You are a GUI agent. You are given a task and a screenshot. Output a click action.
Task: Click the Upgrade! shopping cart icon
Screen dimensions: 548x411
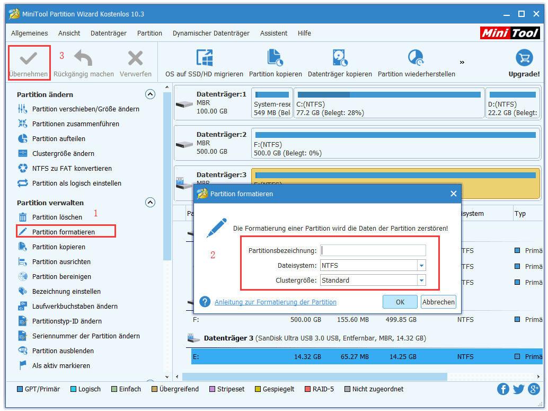[x=524, y=58]
